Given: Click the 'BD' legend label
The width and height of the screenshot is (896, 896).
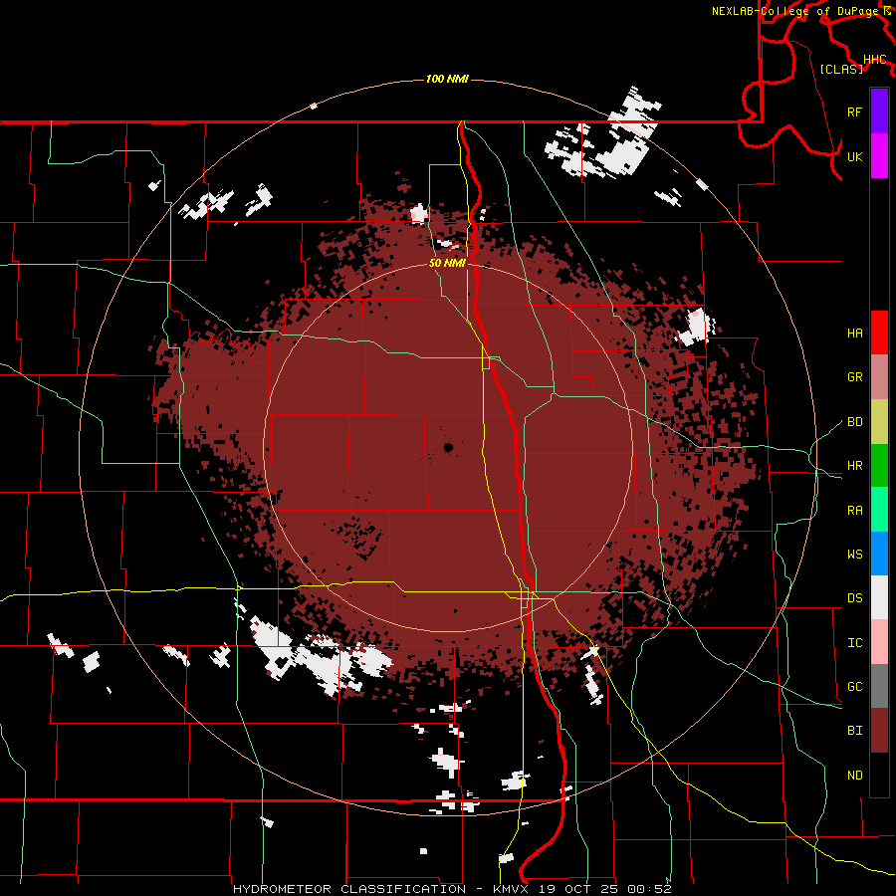Looking at the screenshot, I should click(854, 422).
